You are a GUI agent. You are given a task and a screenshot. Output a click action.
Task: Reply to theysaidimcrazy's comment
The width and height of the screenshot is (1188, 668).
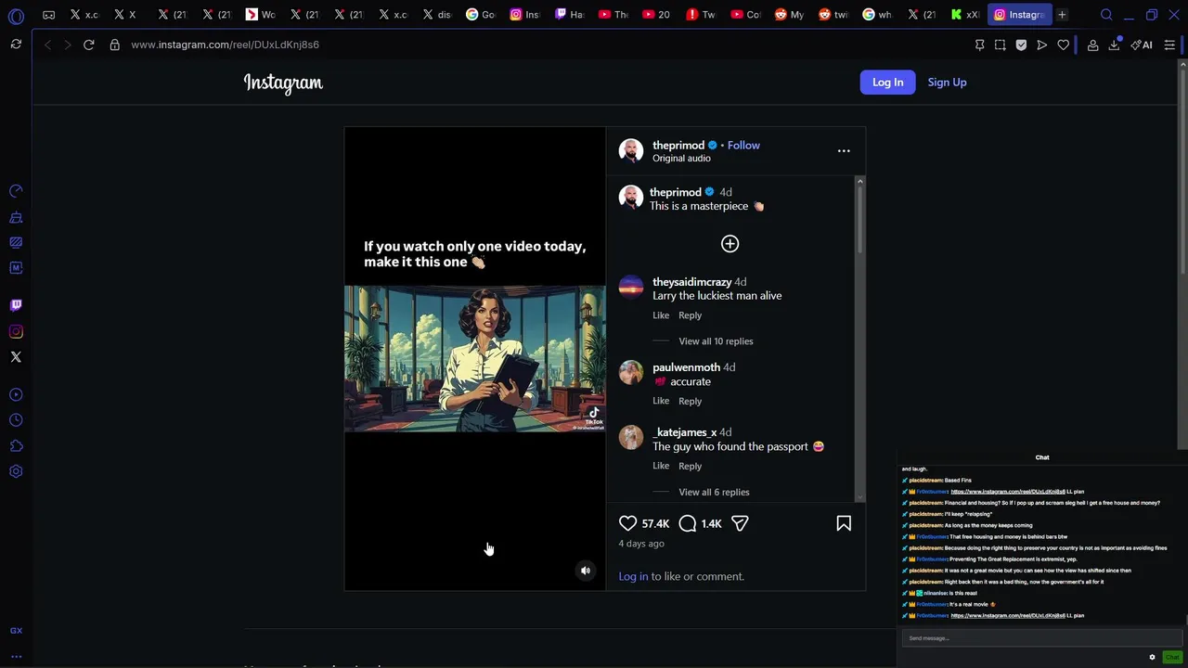coord(690,315)
